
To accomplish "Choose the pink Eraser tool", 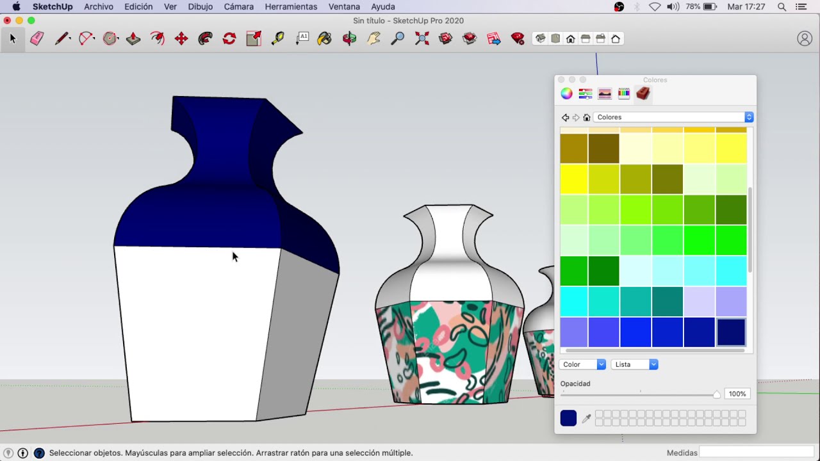I will (x=37, y=39).
